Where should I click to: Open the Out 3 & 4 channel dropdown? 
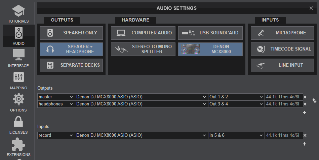pos(236,104)
